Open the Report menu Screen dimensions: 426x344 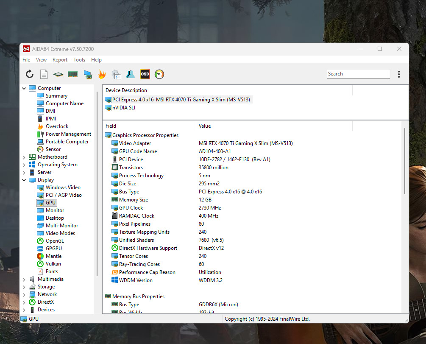point(60,59)
